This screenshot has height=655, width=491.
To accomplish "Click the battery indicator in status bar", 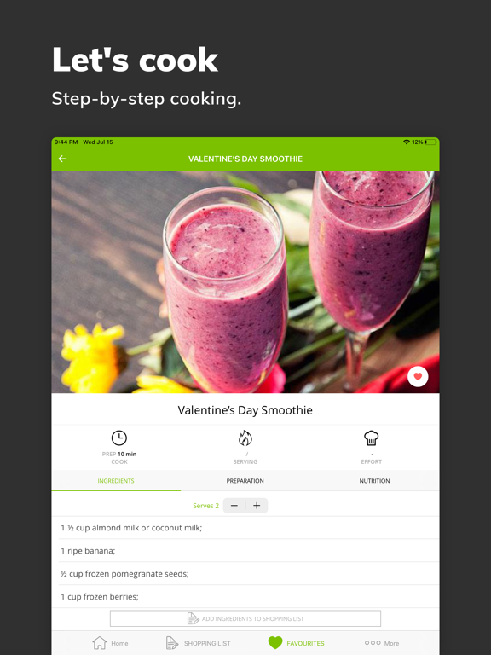I will click(430, 142).
